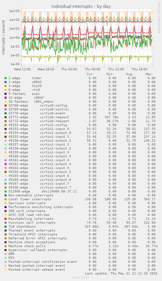The image size is (162, 281).
Task: Click the swatch beside 49154-edge virtio1-output.0
Action: point(6,133)
